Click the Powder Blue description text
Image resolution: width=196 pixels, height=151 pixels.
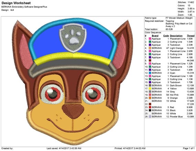pyautogui.click(x=176, y=117)
